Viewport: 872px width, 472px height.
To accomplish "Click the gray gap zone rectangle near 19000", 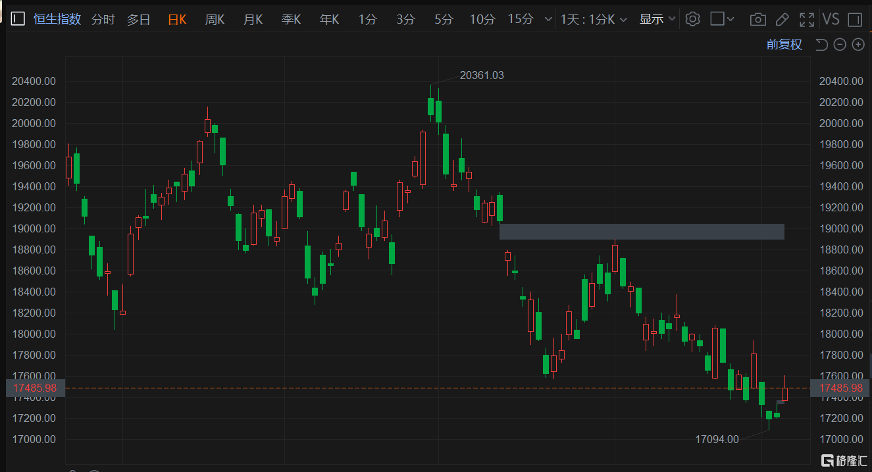I will pyautogui.click(x=642, y=232).
